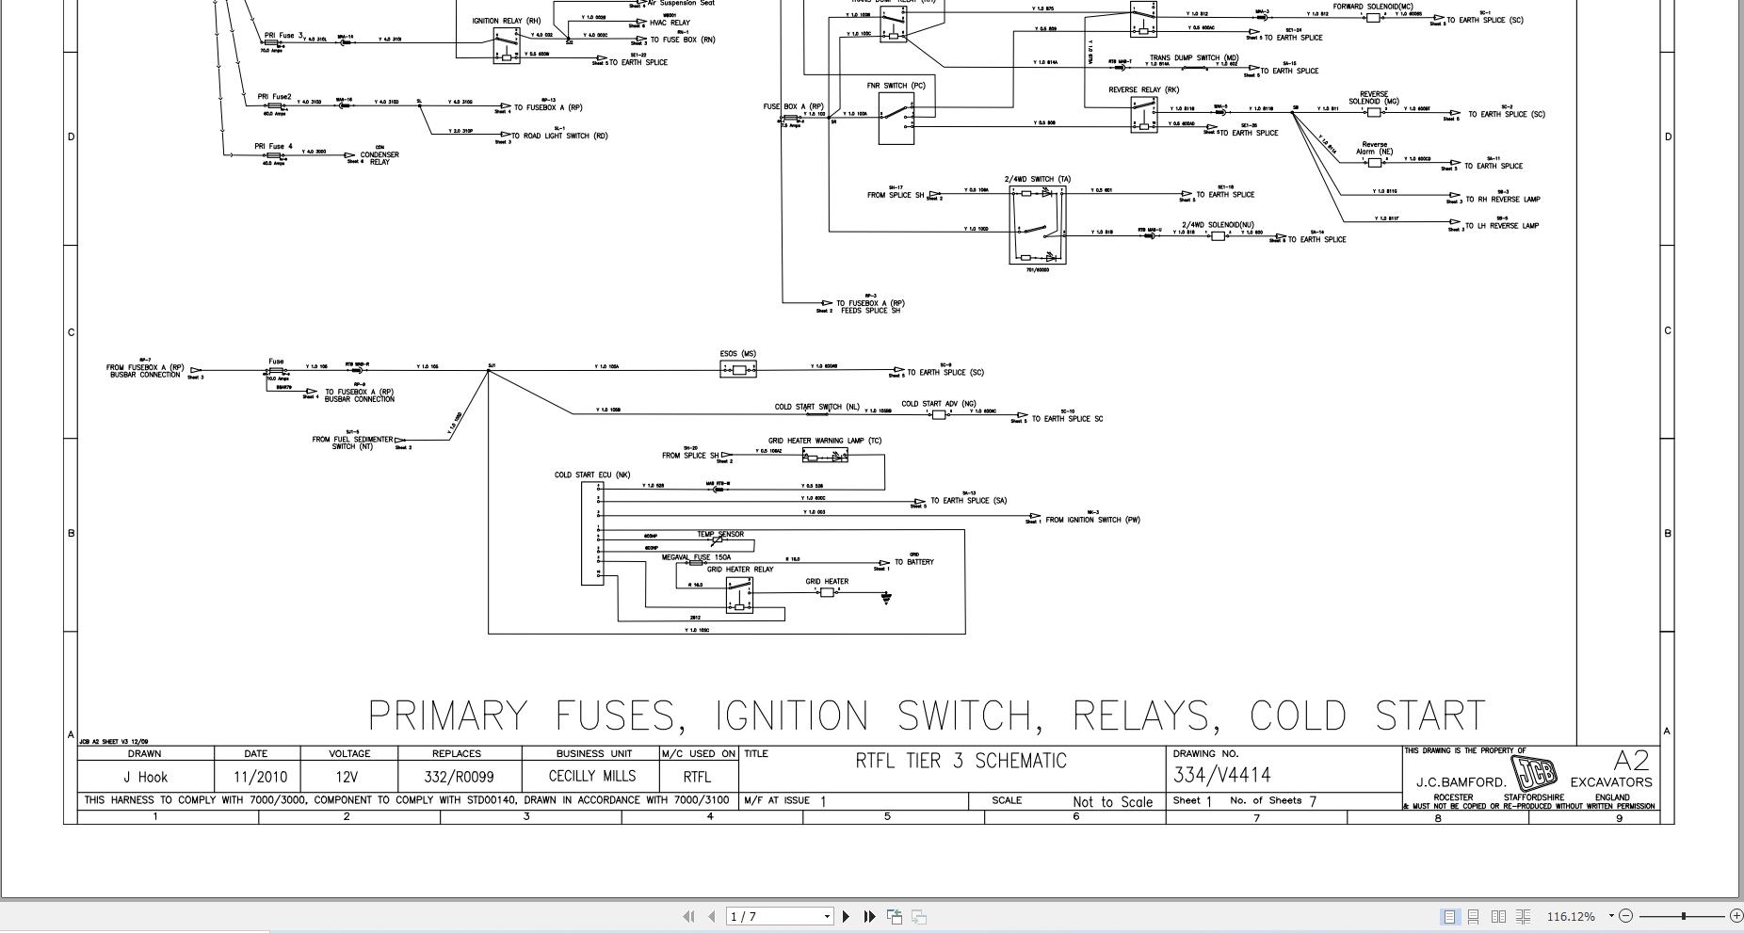
Task: Enable two-page continuous scrolling mode
Action: click(1524, 915)
